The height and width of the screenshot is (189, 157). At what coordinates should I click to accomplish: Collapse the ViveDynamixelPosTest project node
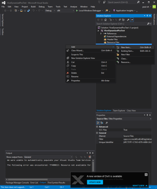[x=98, y=31]
